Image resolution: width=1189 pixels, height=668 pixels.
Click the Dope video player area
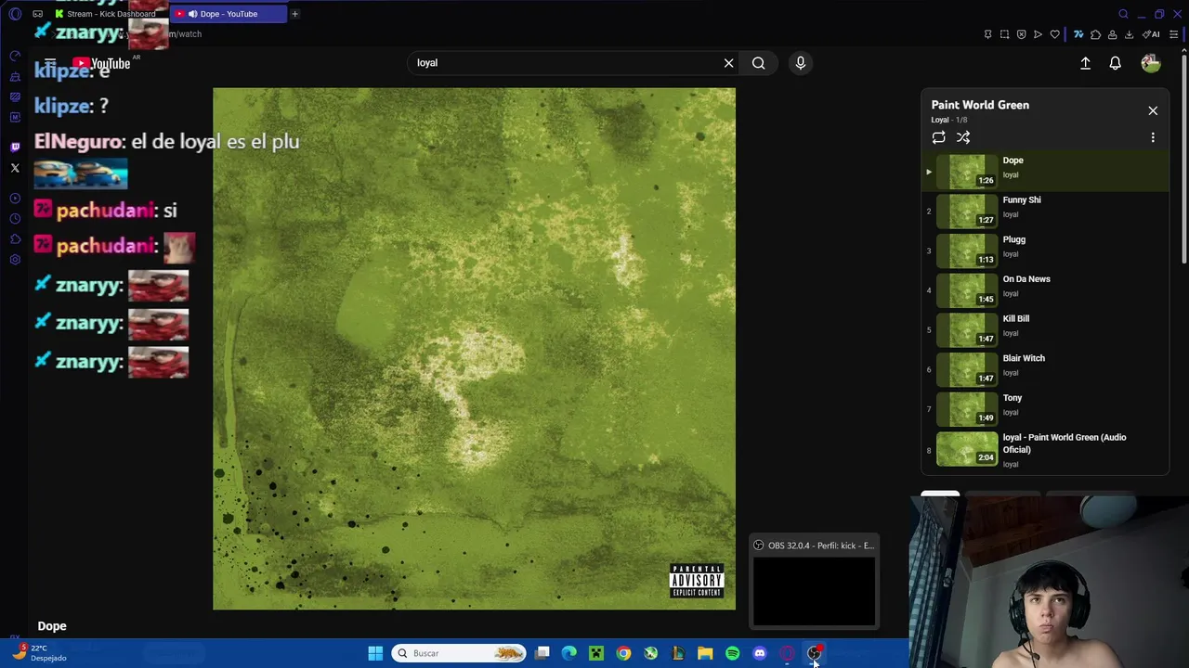point(474,349)
